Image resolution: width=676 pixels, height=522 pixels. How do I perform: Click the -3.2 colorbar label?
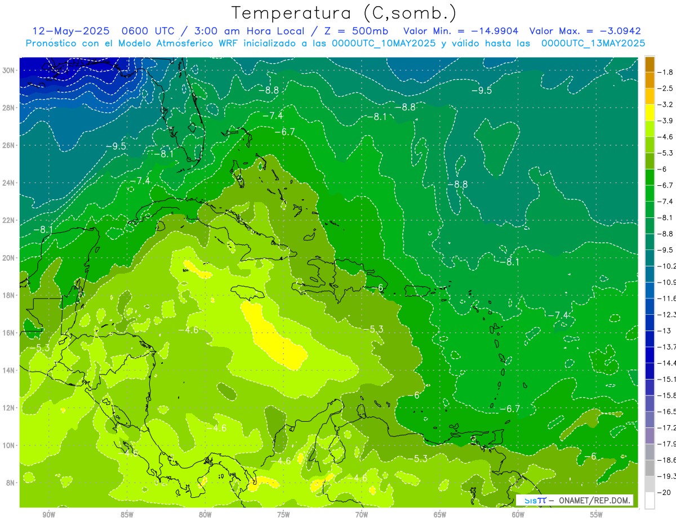[x=666, y=105]
